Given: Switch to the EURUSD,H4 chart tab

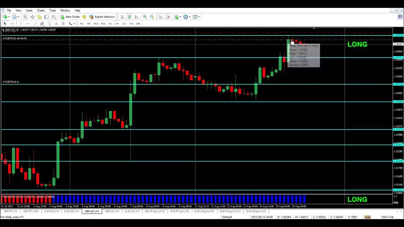Looking at the screenshot, I should [71, 211].
